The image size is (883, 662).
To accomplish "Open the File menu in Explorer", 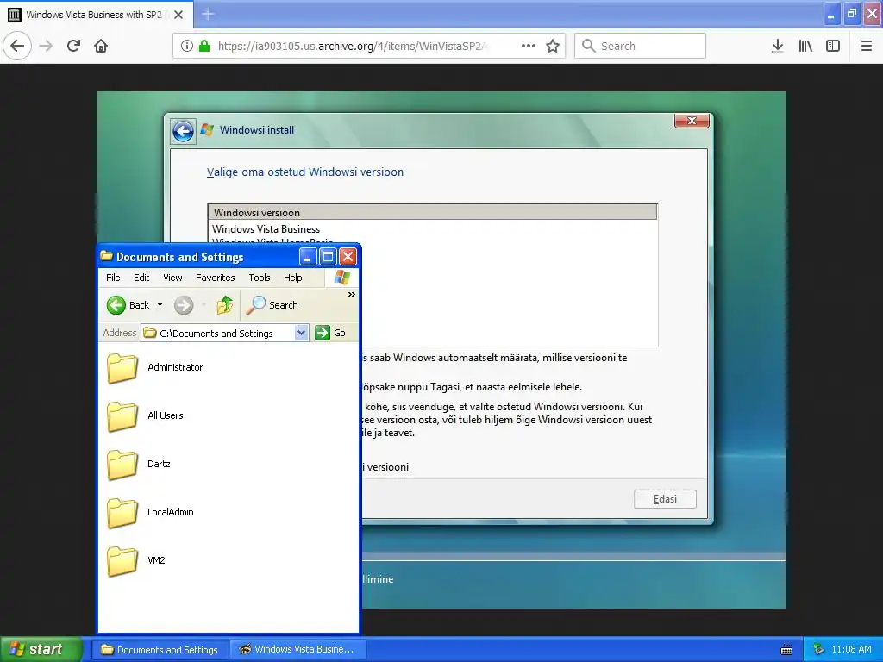I will click(113, 278).
